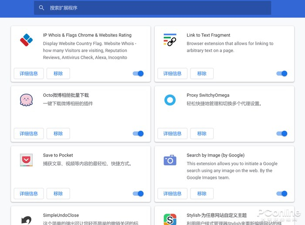Click 移除 for Proxy SwitchyOmega

[x=202, y=133]
